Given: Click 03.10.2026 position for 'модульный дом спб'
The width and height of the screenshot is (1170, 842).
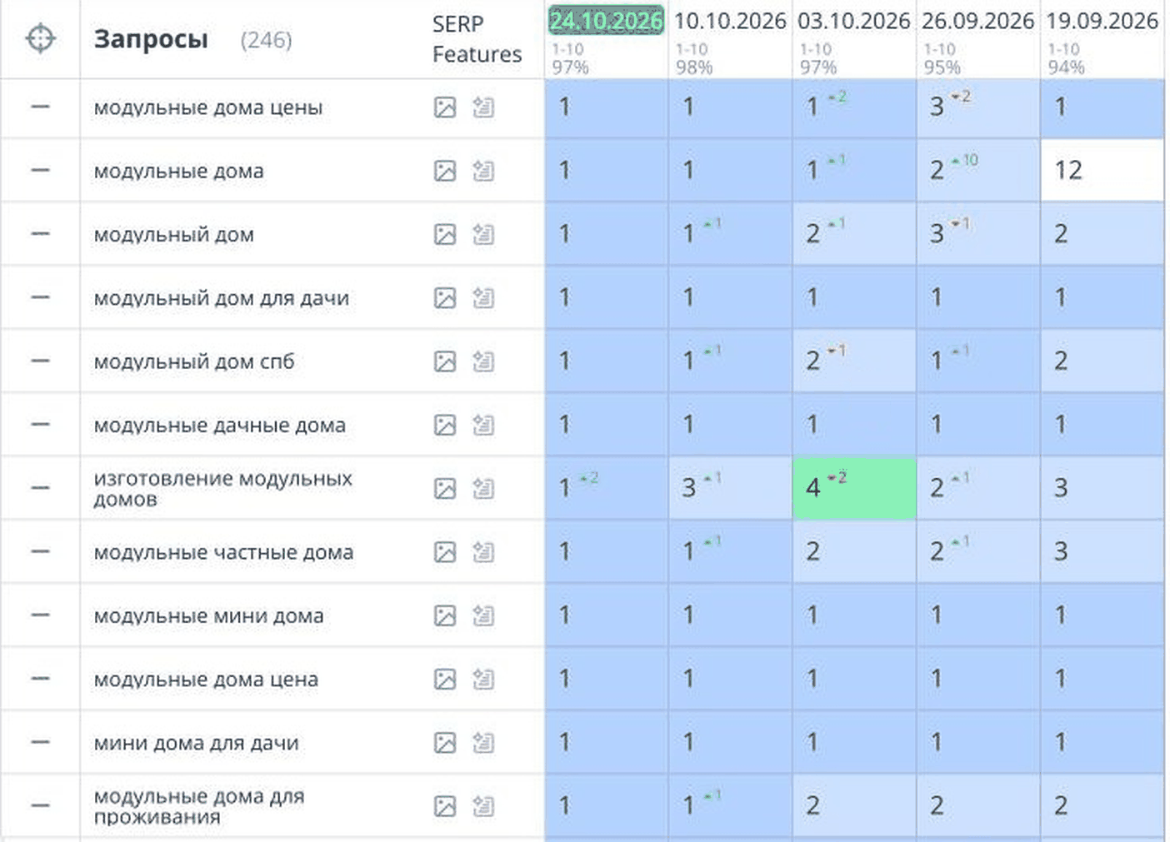Looking at the screenshot, I should (854, 361).
